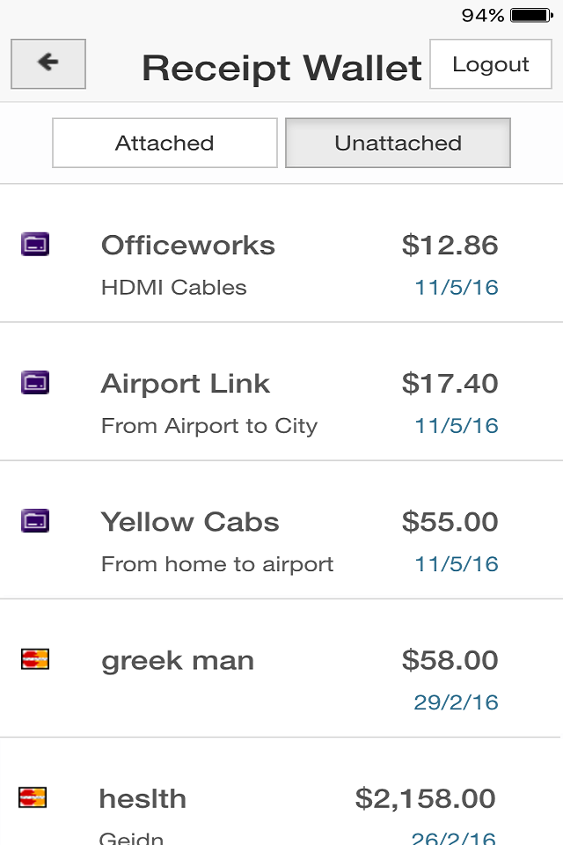Click the $12.86 amount

click(450, 246)
